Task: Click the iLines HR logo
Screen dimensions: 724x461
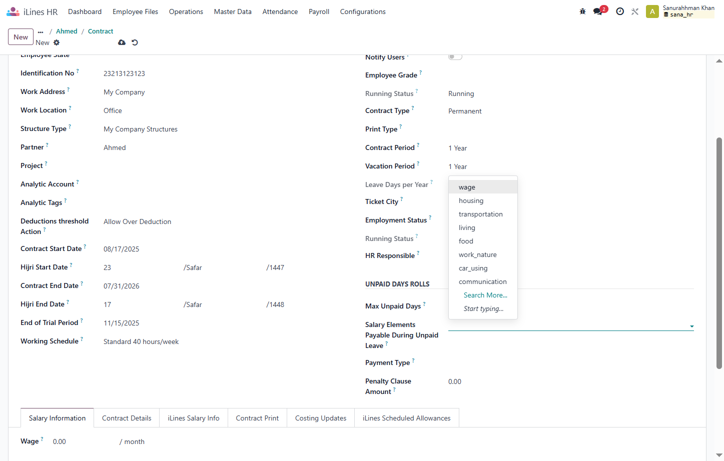Action: 32,11
